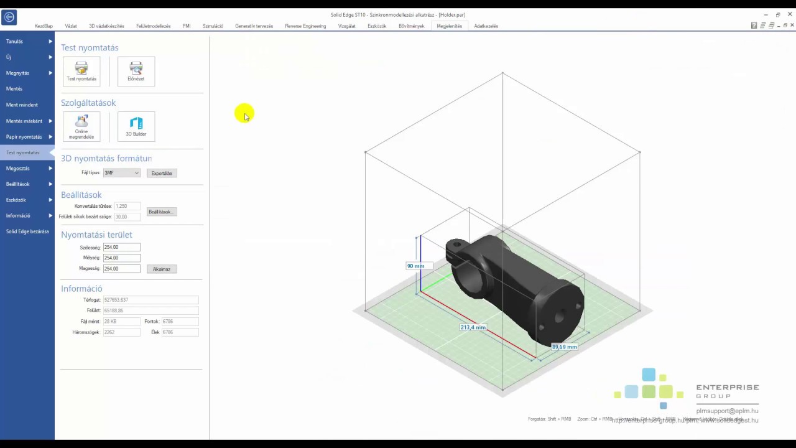
Task: Open the Adatkezelés tab
Action: click(x=486, y=26)
